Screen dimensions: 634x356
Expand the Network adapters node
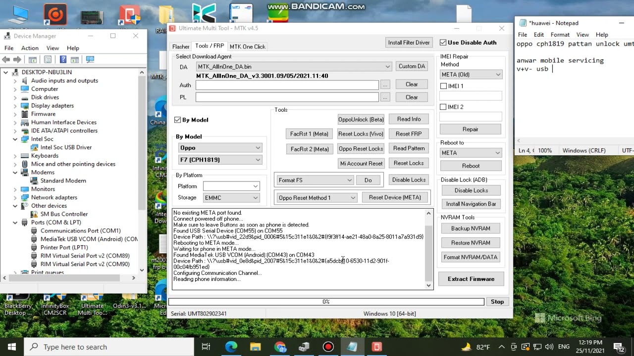click(15, 197)
